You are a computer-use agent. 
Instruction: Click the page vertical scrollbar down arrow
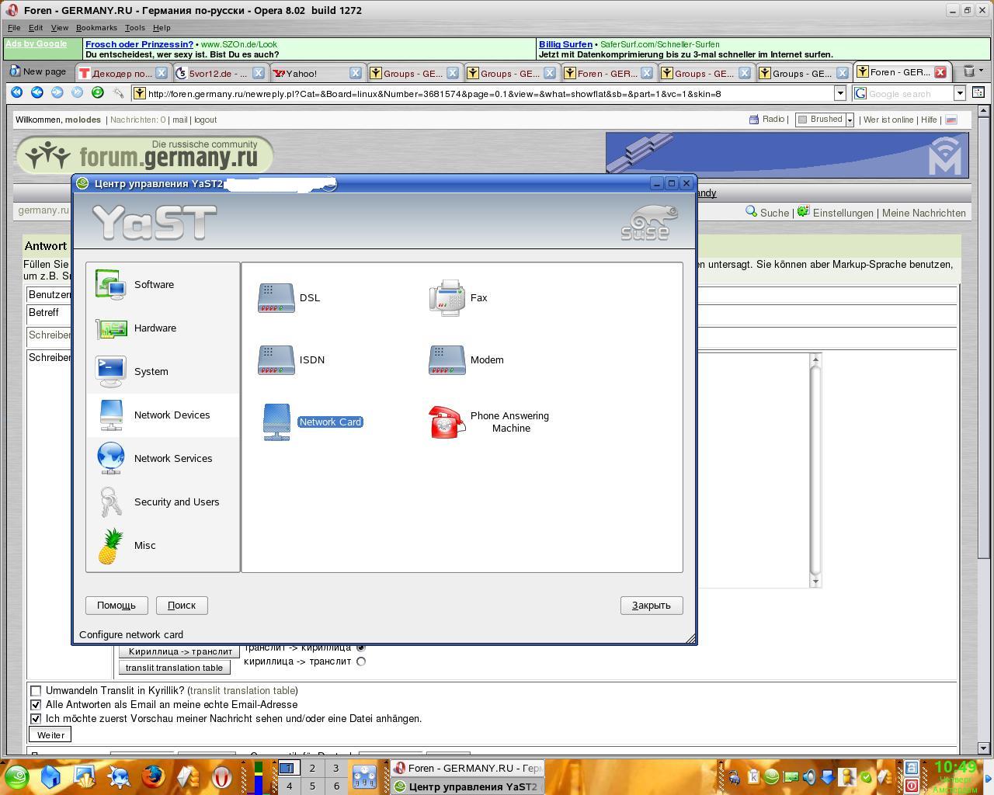pos(983,748)
